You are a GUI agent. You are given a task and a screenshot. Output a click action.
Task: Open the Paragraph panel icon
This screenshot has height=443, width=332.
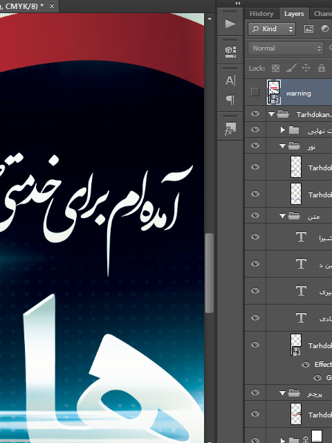[x=230, y=100]
